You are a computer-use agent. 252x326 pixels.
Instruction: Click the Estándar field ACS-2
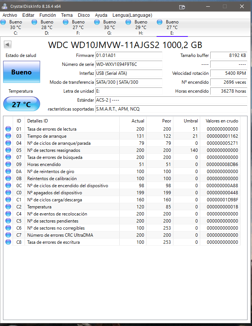[171, 100]
